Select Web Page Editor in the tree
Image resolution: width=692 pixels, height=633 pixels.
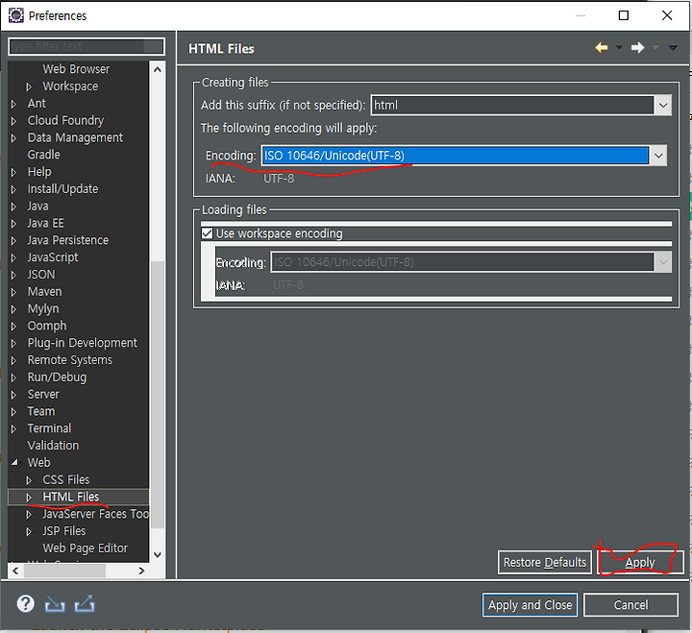[x=86, y=548]
